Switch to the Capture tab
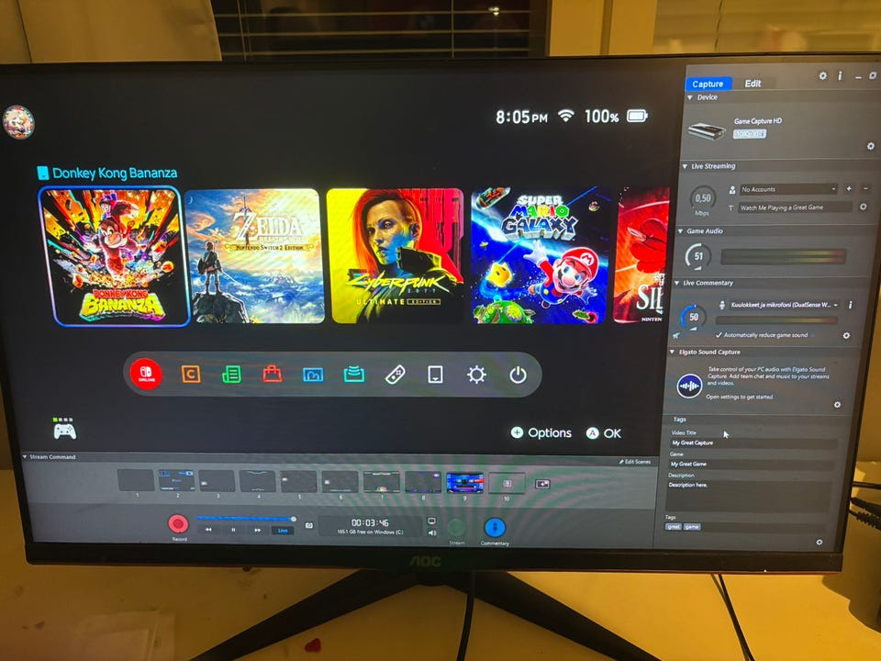881x661 pixels. point(708,84)
